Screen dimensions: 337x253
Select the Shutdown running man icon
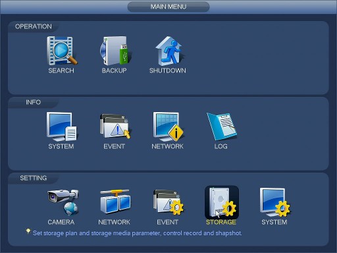pyautogui.click(x=168, y=51)
